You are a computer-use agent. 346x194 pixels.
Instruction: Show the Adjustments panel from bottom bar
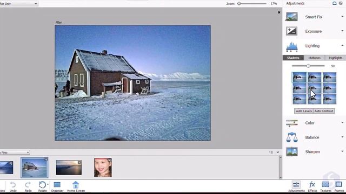(296, 186)
